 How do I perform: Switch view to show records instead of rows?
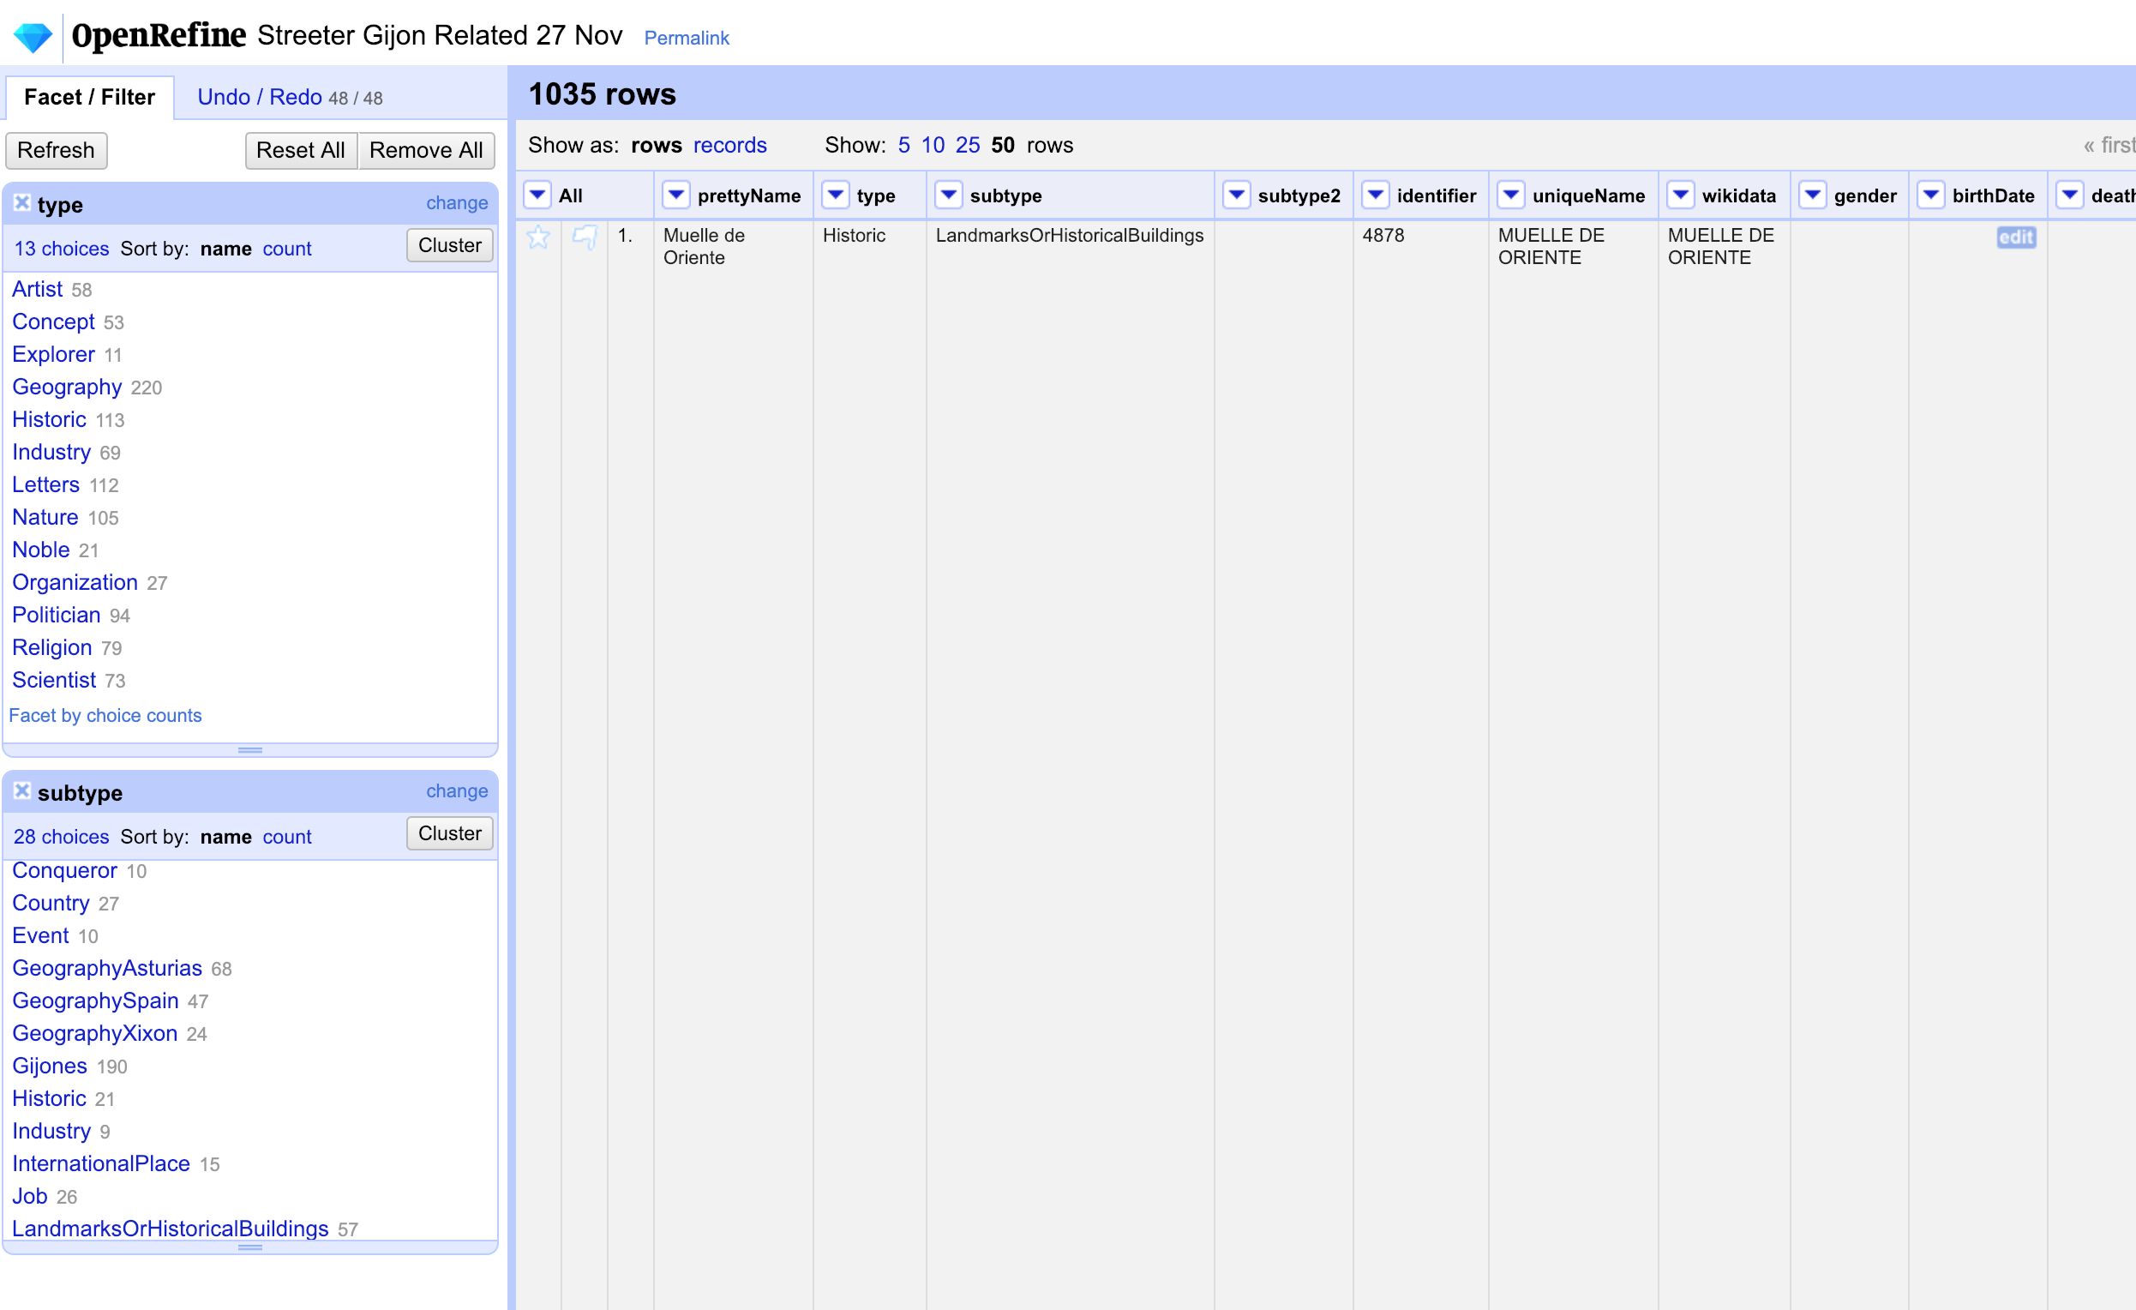pyautogui.click(x=729, y=145)
